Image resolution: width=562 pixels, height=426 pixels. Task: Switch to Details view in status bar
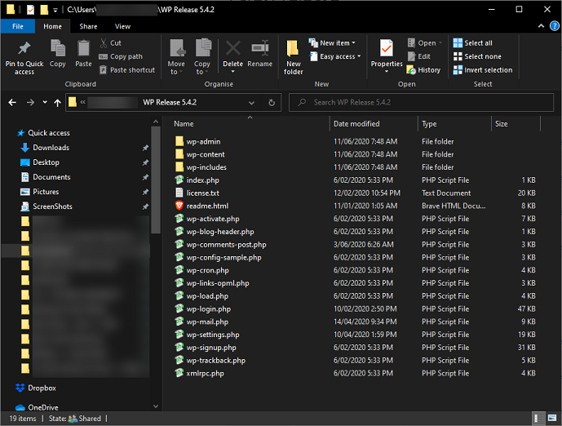[538, 418]
